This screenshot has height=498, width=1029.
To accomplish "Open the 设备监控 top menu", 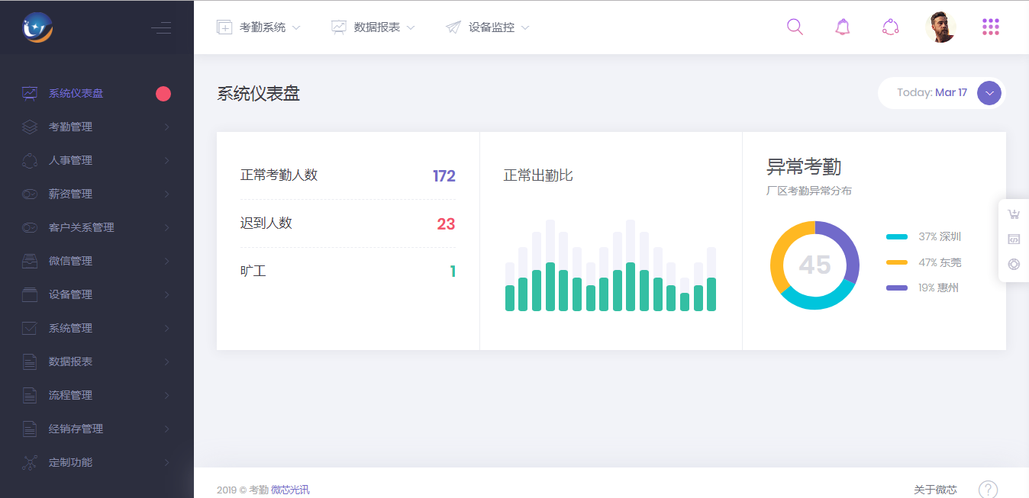I will pyautogui.click(x=488, y=27).
